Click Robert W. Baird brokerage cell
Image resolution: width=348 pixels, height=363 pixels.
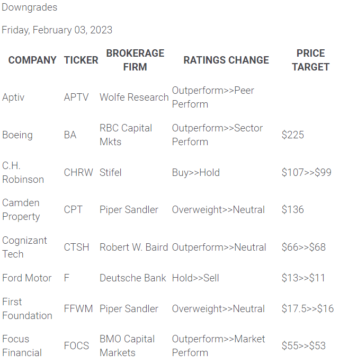click(x=133, y=247)
